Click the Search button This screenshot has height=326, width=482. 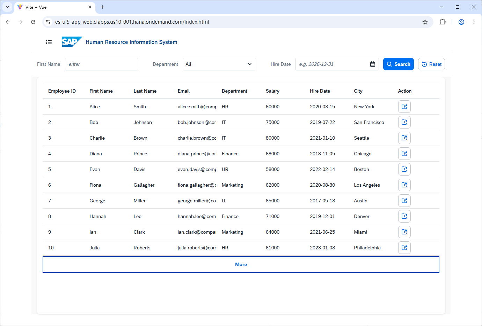point(398,64)
